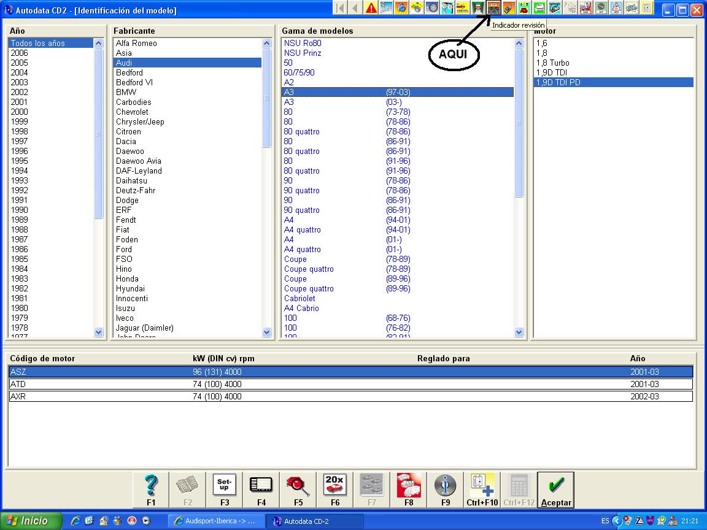Click the red warning triangle toolbar icon
The width and height of the screenshot is (707, 530).
[x=371, y=8]
